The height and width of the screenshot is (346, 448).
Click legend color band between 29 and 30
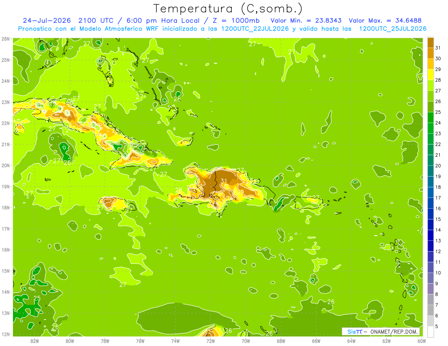click(x=430, y=64)
